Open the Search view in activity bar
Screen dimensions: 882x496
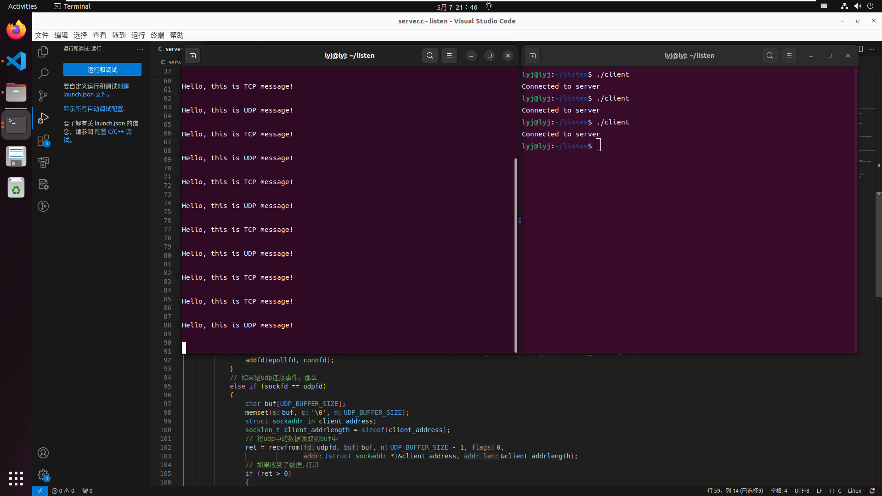pyautogui.click(x=43, y=73)
